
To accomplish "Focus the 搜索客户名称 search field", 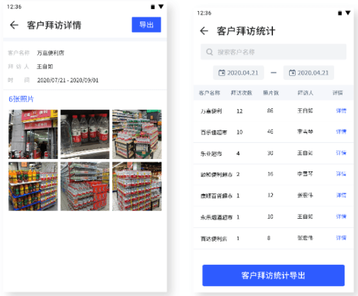I will click(x=274, y=52).
